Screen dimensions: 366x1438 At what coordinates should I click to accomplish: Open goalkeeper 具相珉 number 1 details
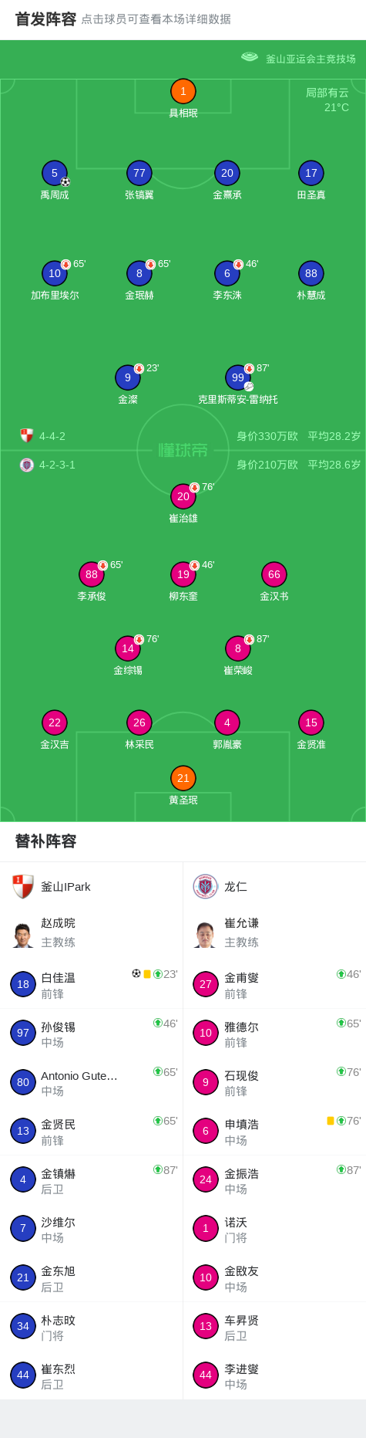click(183, 91)
